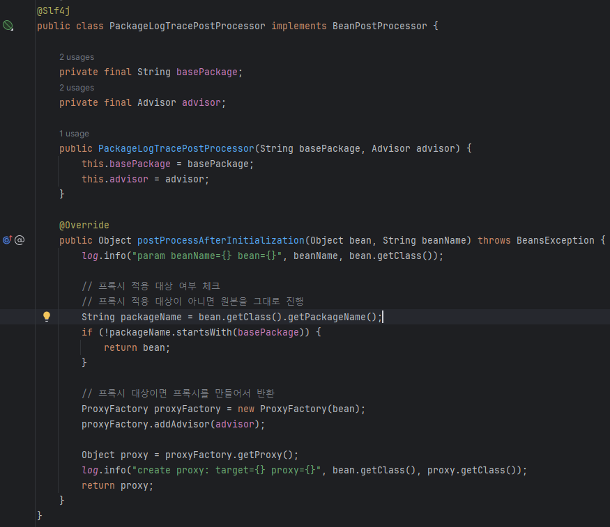Click the basePackage field declaration name
The width and height of the screenshot is (610, 527).
pos(206,72)
